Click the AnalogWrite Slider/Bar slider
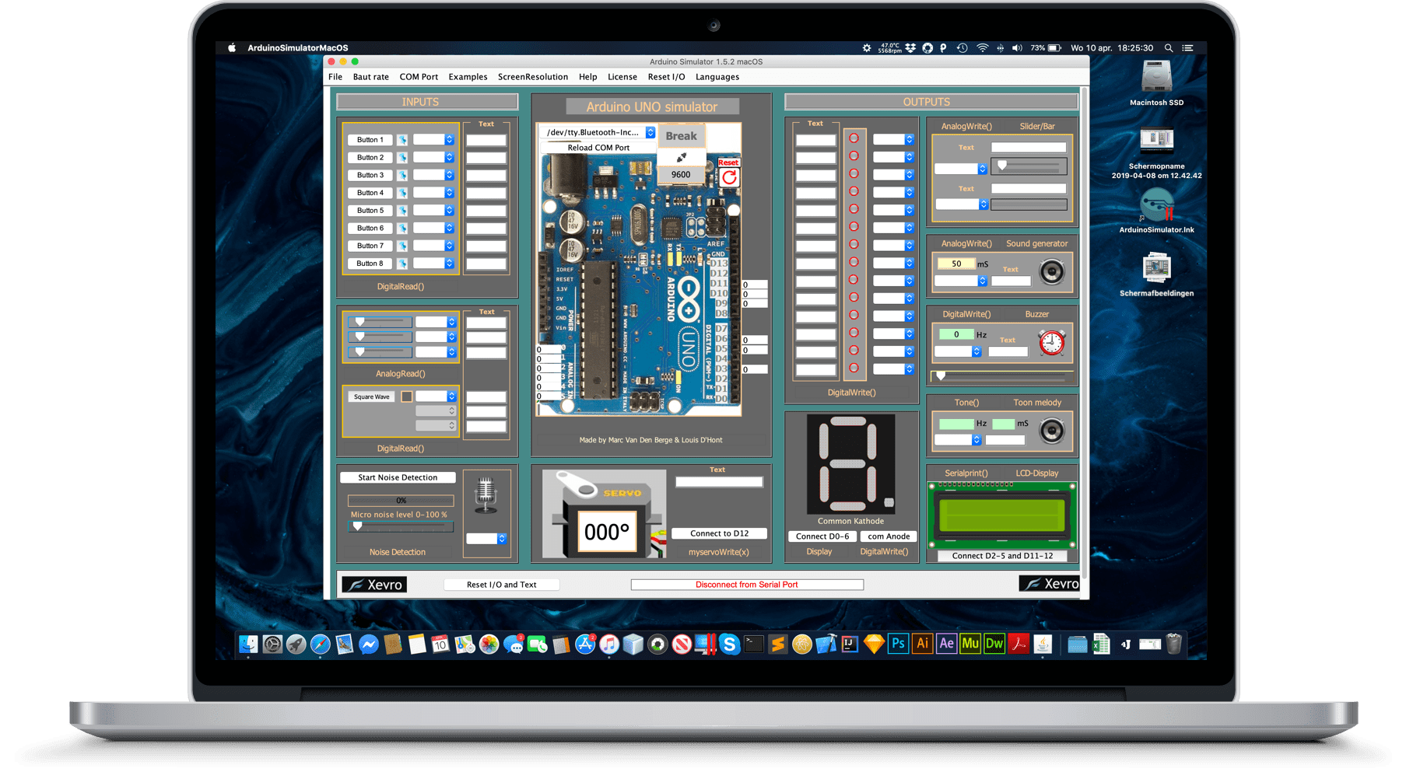This screenshot has width=1406, height=772. coord(1003,165)
